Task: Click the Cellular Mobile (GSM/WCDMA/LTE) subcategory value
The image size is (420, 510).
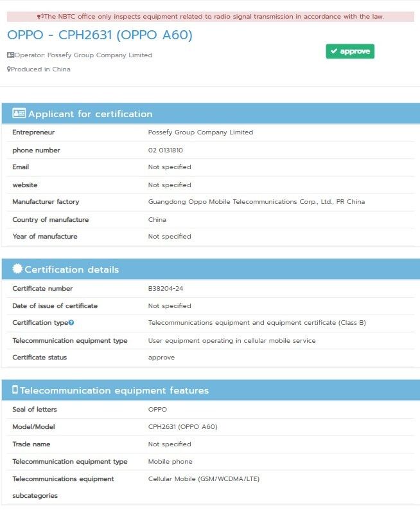Action: tap(204, 479)
